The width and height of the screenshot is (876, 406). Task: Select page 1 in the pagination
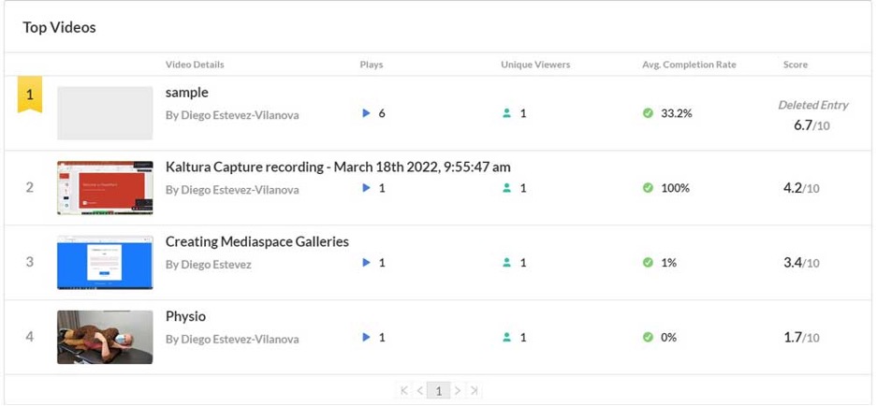(439, 390)
